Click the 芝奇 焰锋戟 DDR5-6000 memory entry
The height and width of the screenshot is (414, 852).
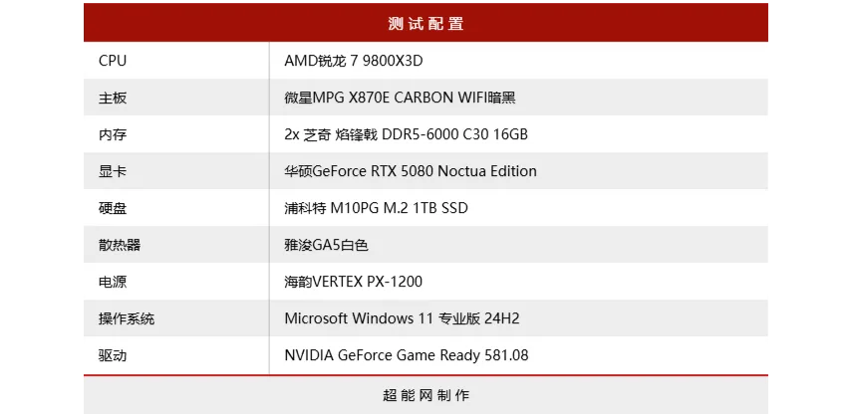point(406,134)
